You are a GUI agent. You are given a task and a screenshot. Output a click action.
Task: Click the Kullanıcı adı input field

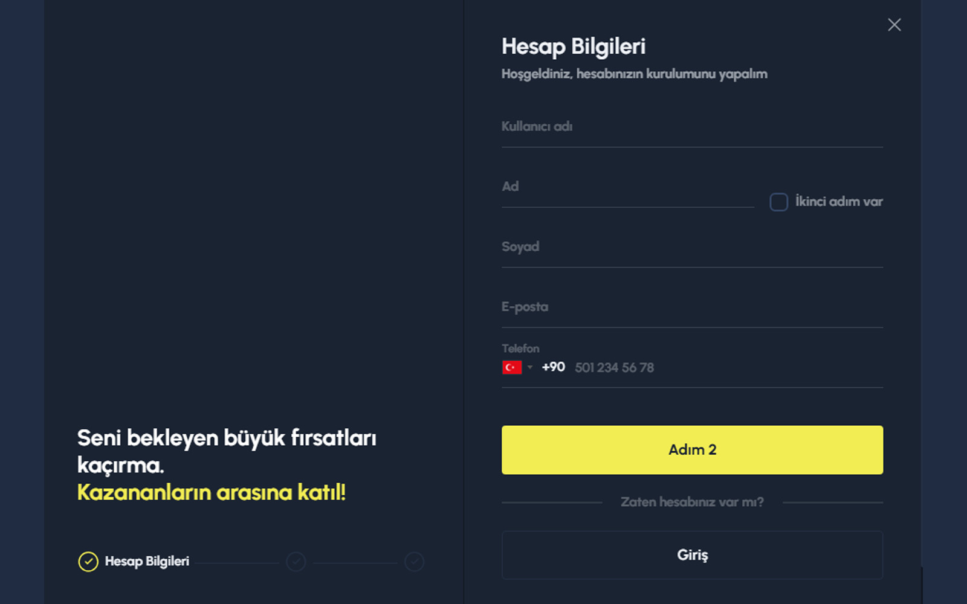[x=692, y=130]
